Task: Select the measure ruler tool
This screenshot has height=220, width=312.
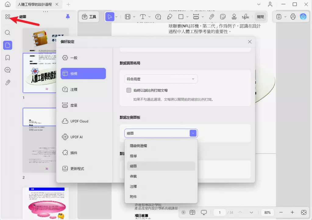Action: [x=196, y=17]
